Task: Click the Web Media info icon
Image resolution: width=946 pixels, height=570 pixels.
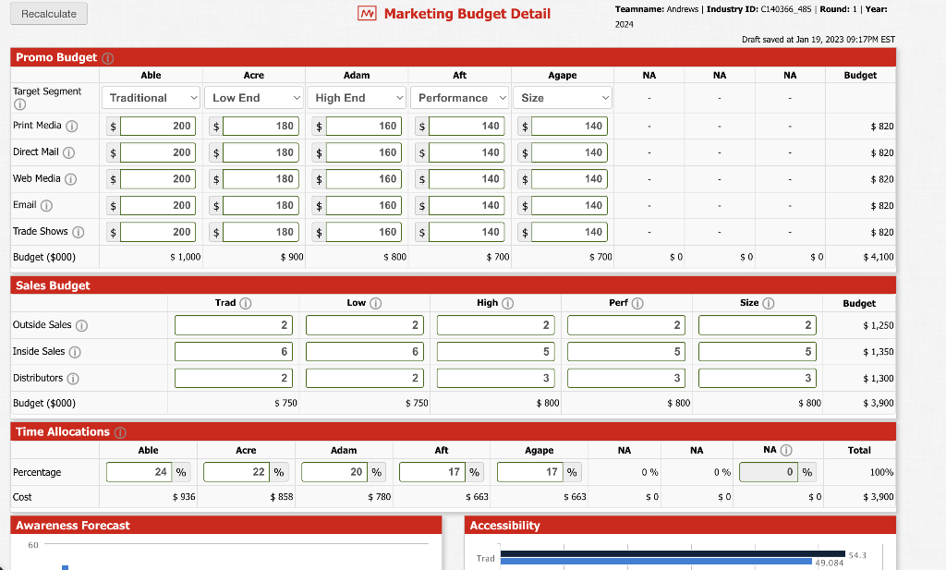Action: [70, 179]
